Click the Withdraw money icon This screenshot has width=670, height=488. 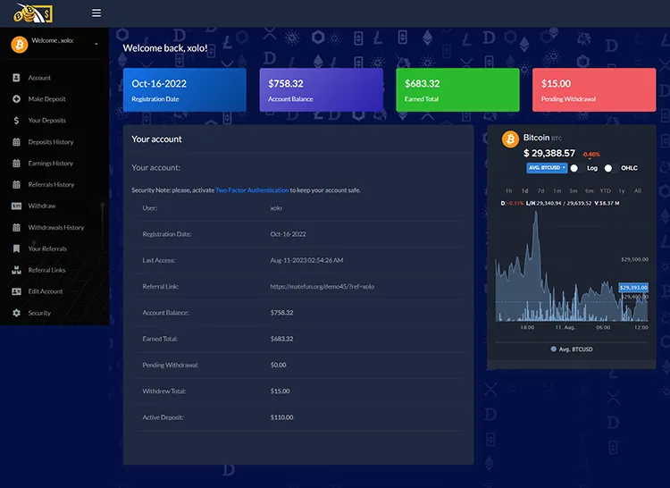[16, 206]
